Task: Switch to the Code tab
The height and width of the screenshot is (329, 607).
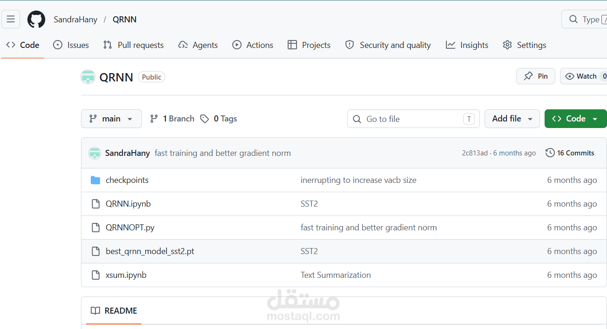Action: tap(23, 45)
